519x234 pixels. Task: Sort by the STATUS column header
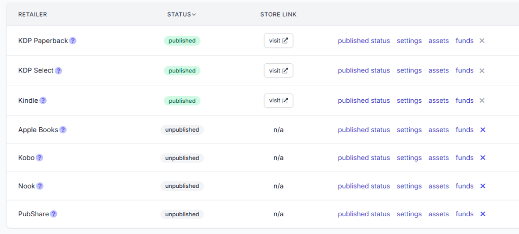click(x=181, y=14)
